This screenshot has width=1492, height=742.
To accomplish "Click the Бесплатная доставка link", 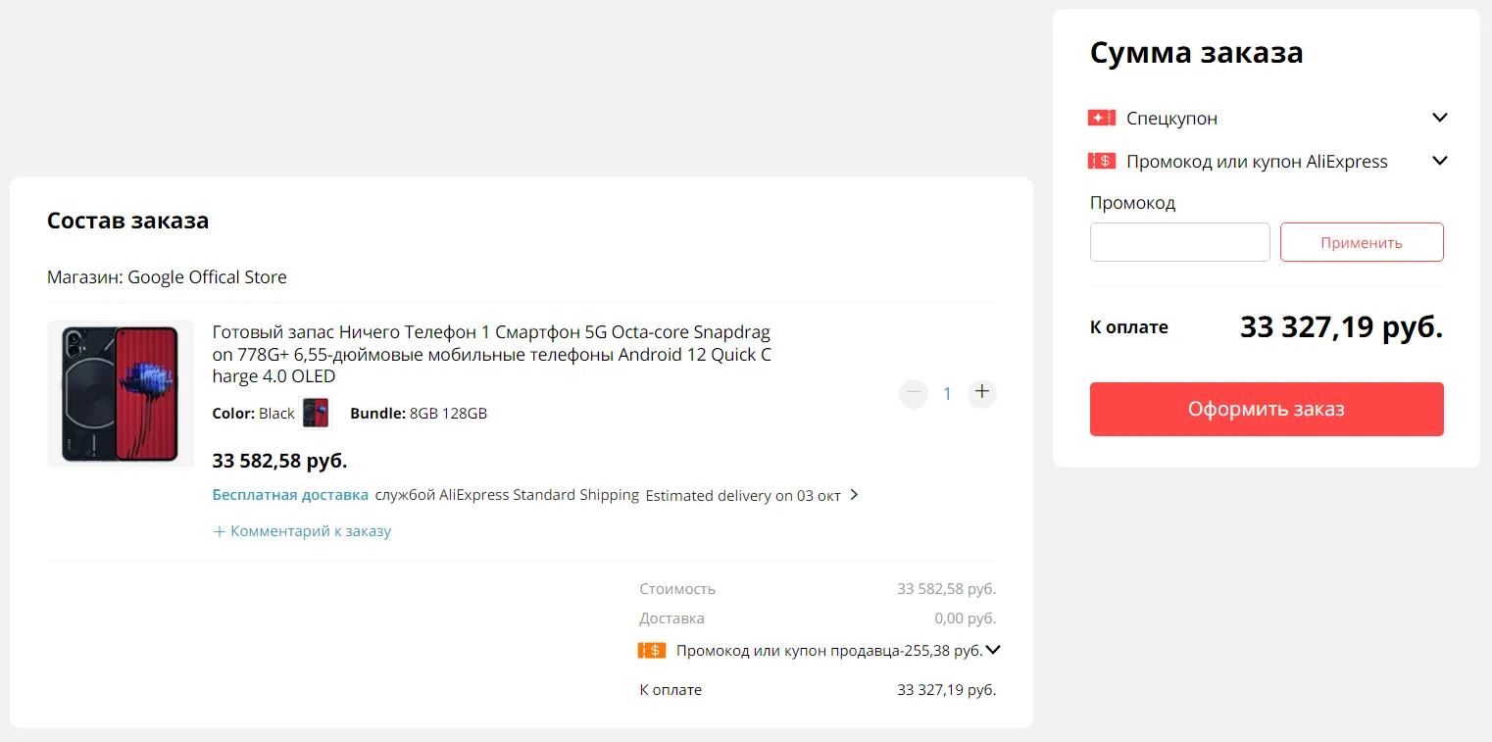I will click(290, 495).
